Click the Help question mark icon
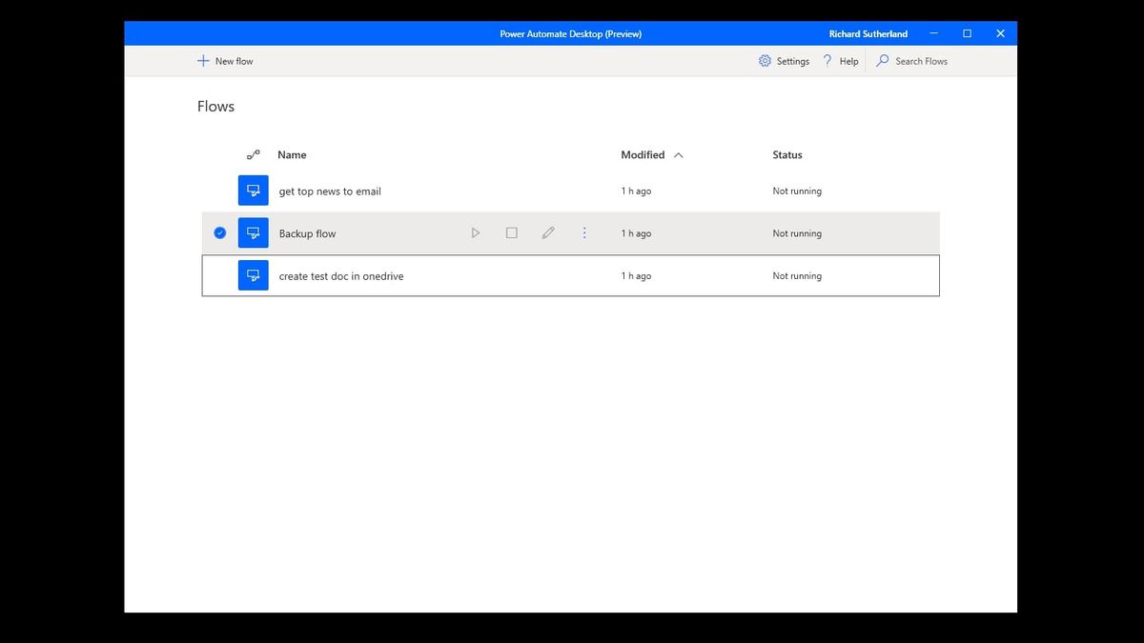Image resolution: width=1144 pixels, height=643 pixels. pyautogui.click(x=827, y=60)
